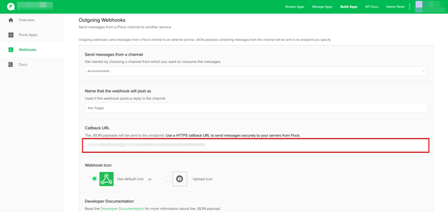This screenshot has height=212, width=448.
Task: Click the Webhooks sidebar icon
Action: click(11, 50)
